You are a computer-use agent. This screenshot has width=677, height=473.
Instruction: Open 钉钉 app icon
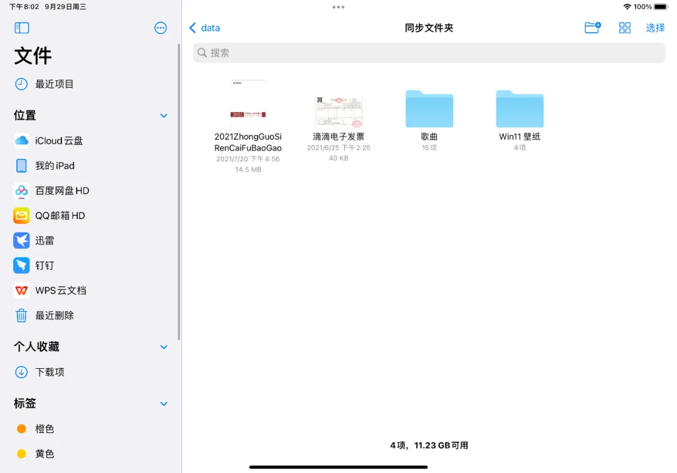point(21,265)
